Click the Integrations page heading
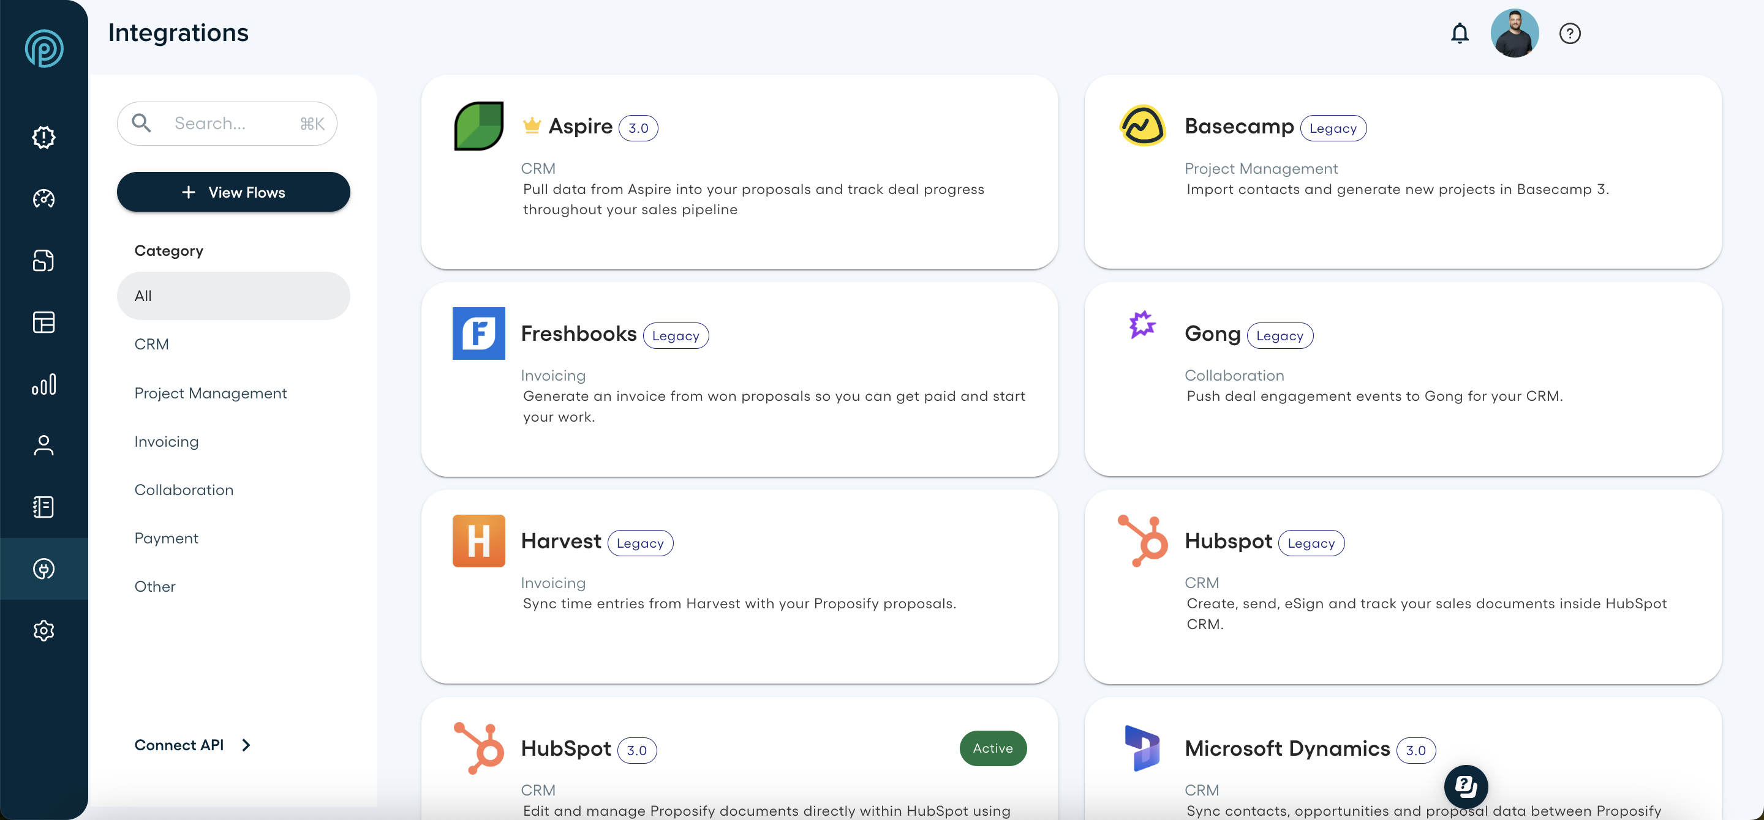This screenshot has width=1764, height=820. (x=178, y=32)
